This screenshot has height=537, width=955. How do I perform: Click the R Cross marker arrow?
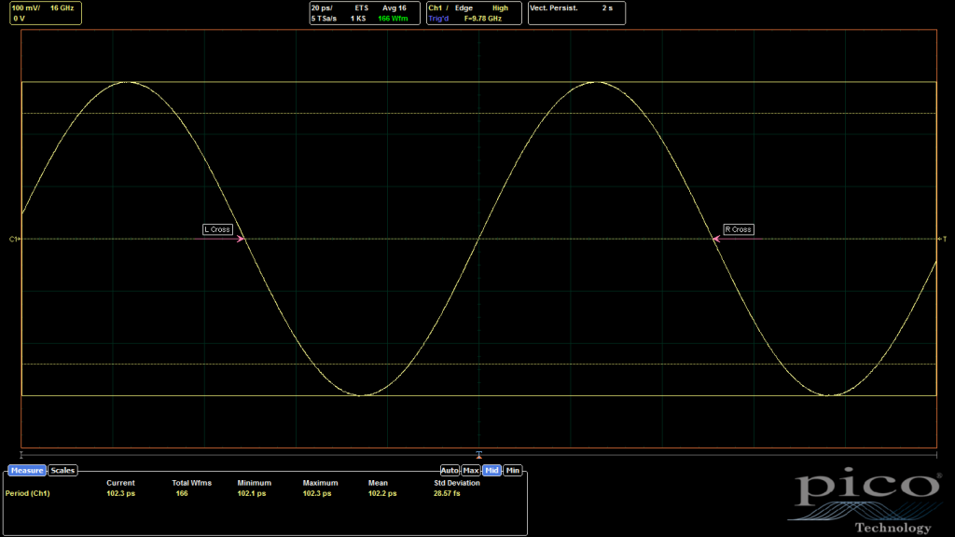(716, 240)
